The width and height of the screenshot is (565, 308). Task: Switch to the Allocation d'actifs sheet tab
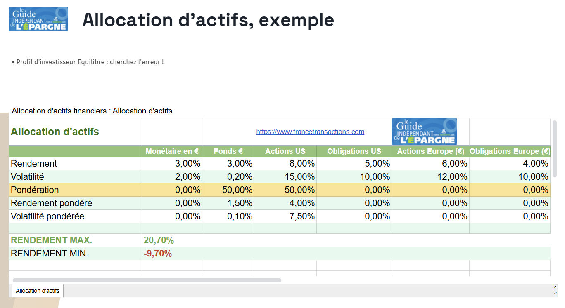[x=37, y=290]
